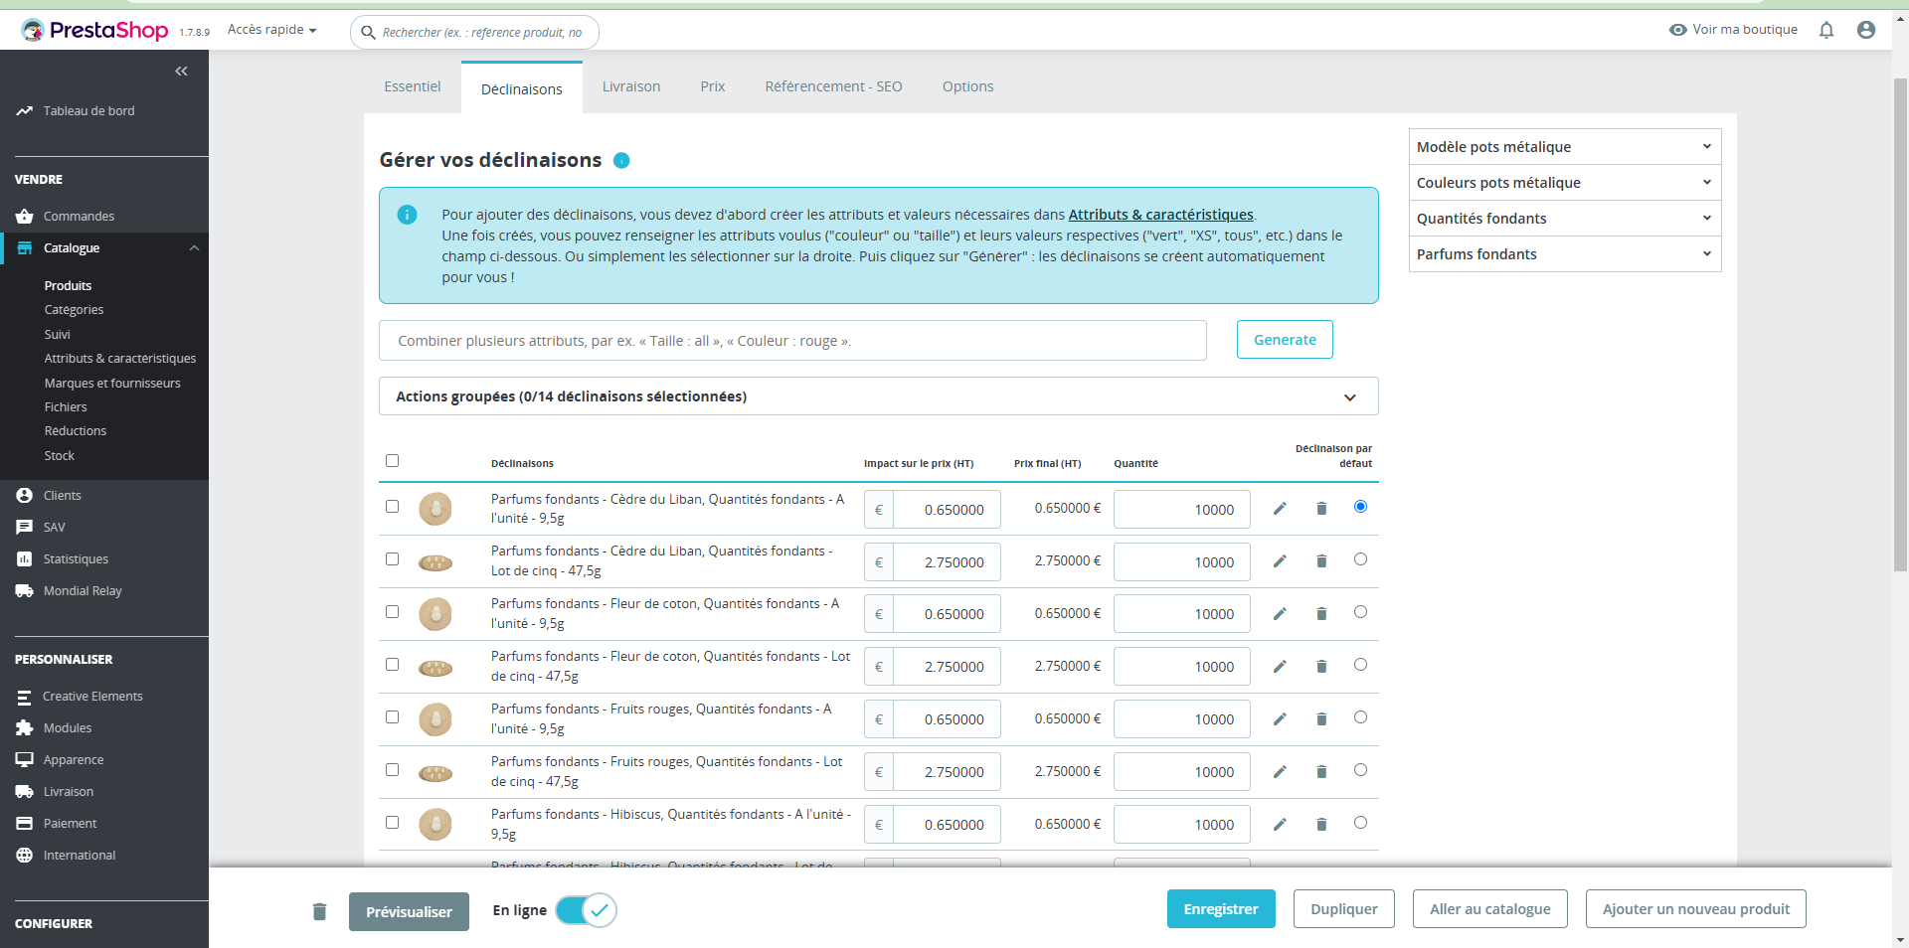Follow the Attributs & caractéristiques link in info box
1909x948 pixels.
(x=1161, y=215)
